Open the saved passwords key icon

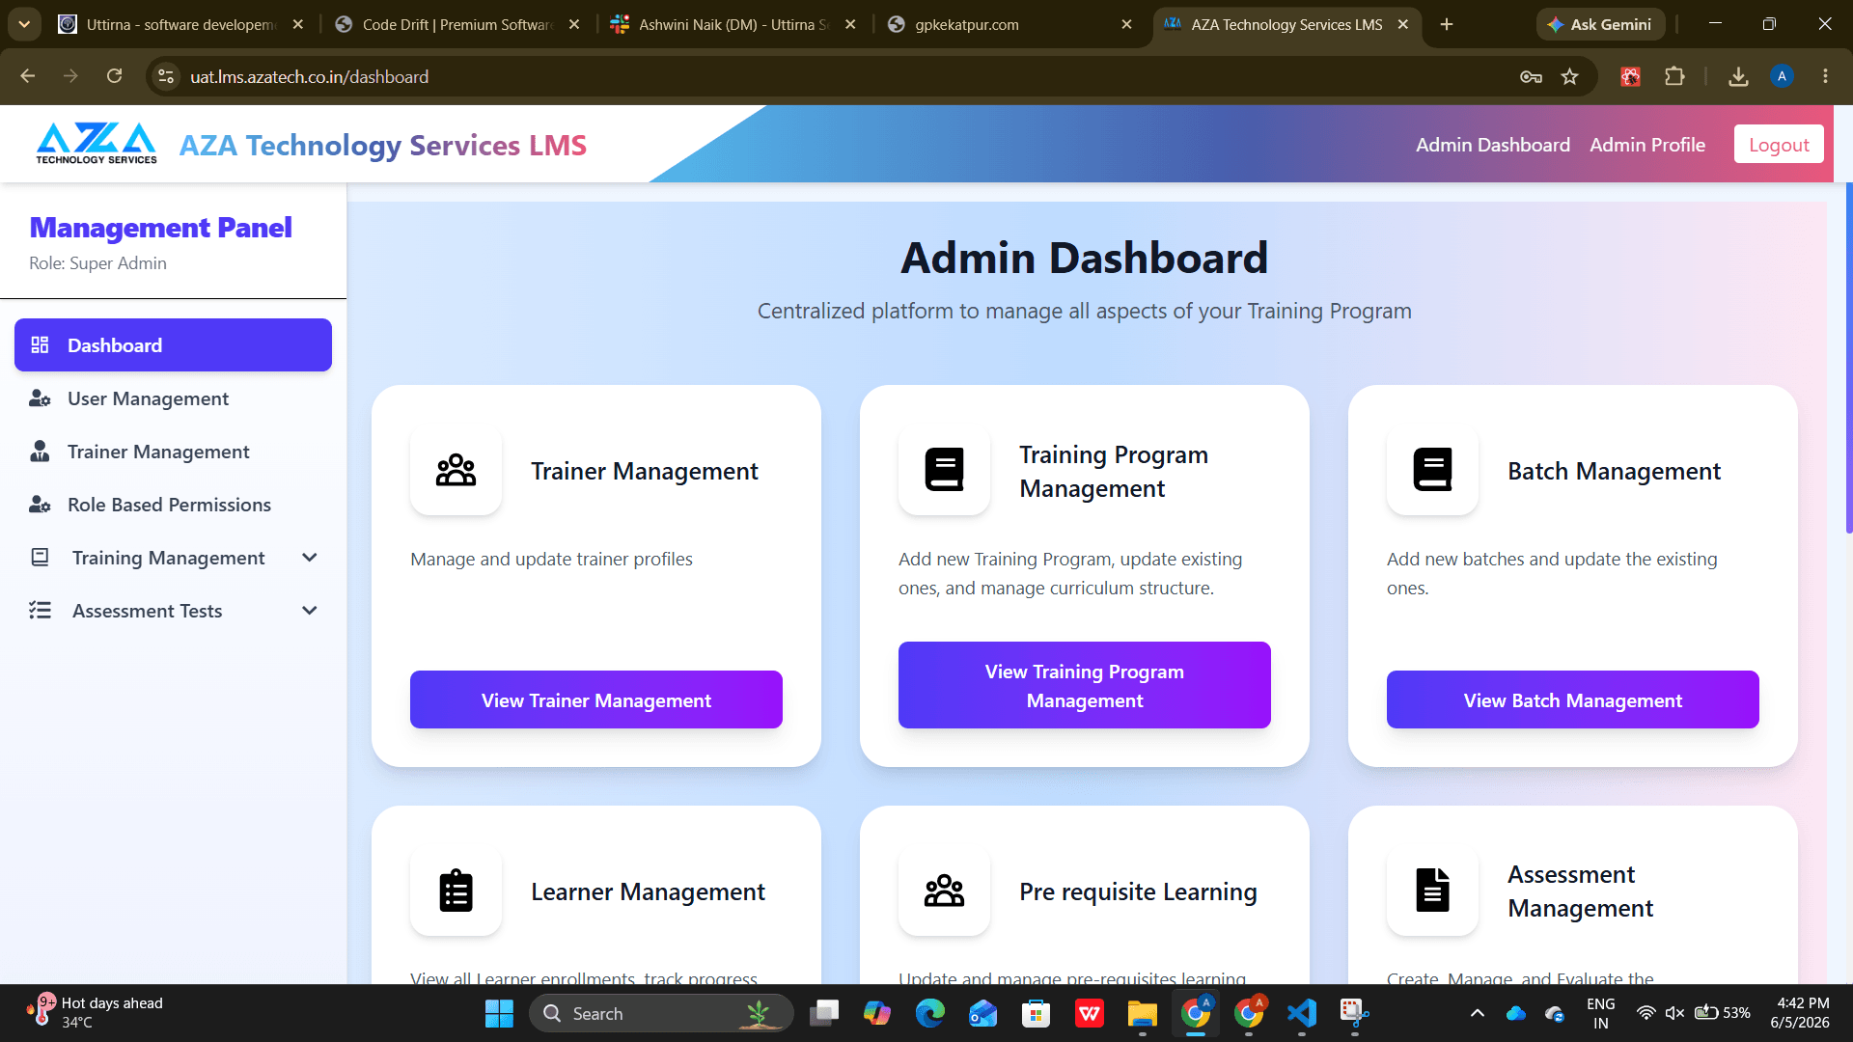point(1531,77)
